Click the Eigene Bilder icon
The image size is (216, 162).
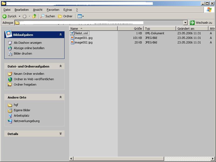[x=10, y=110]
